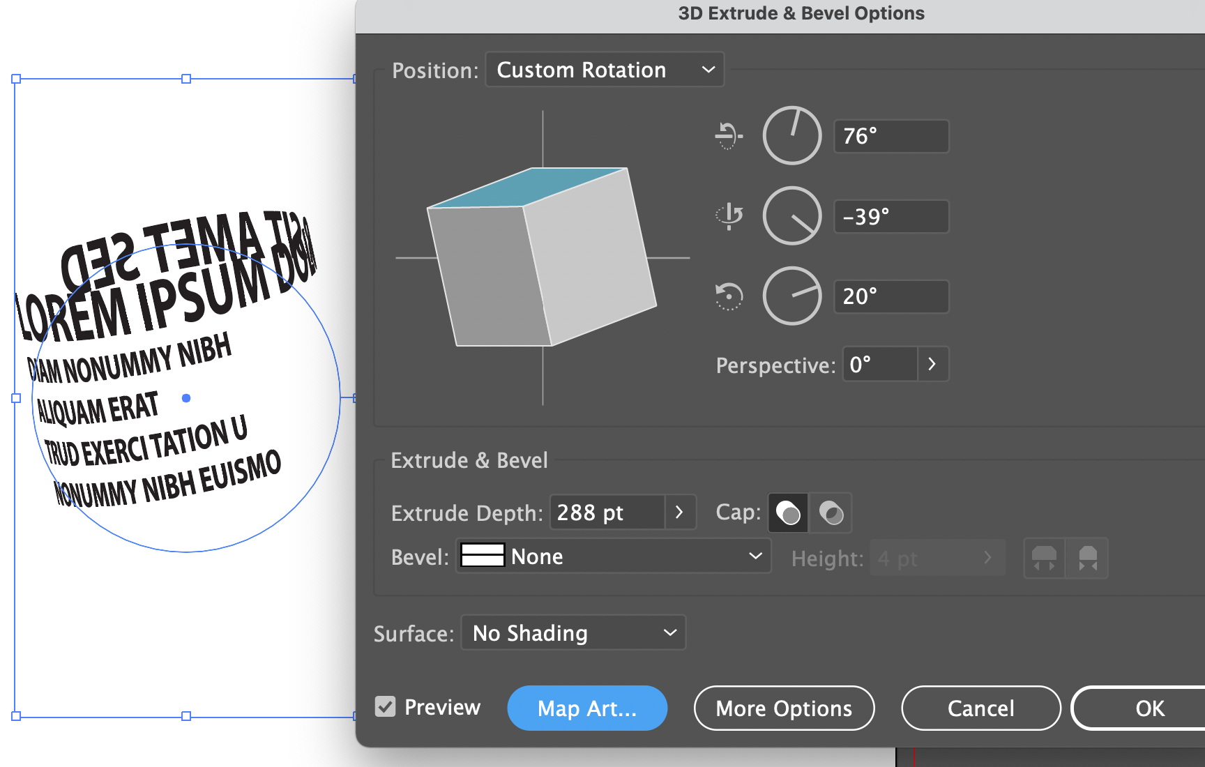Click the Map Art button
1205x767 pixels.
587,708
